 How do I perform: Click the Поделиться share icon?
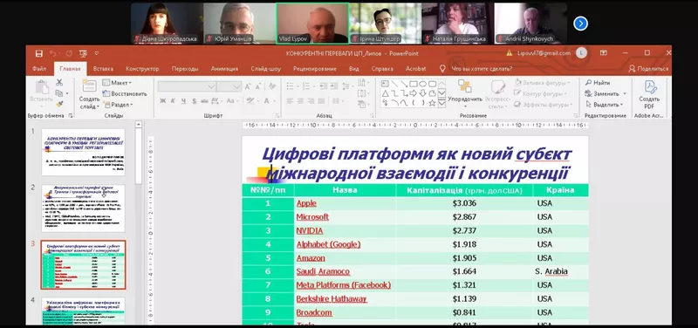pyautogui.click(x=648, y=69)
